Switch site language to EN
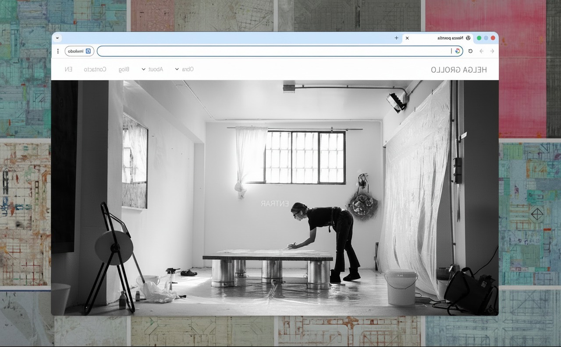This screenshot has height=347, width=561. click(x=68, y=69)
